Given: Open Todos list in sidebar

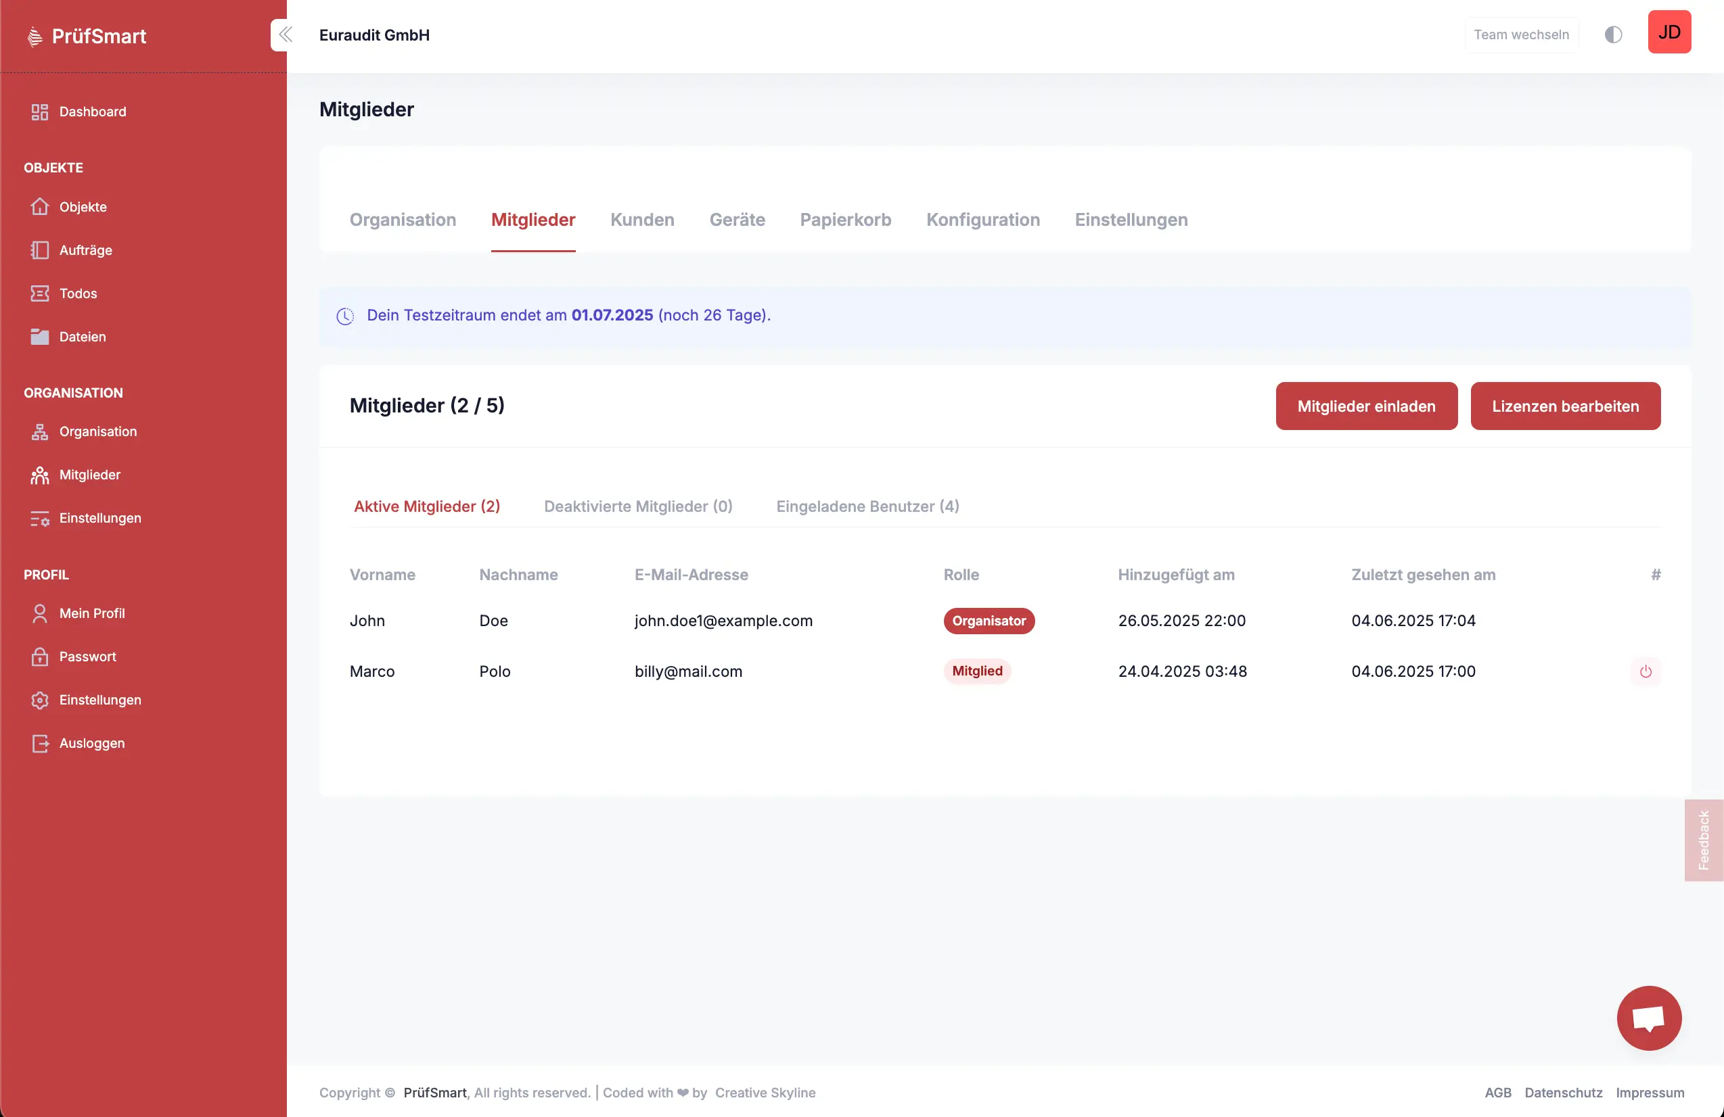Looking at the screenshot, I should click(x=78, y=293).
